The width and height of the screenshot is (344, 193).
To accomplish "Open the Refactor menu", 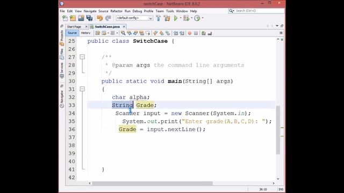I will click(116, 11).
